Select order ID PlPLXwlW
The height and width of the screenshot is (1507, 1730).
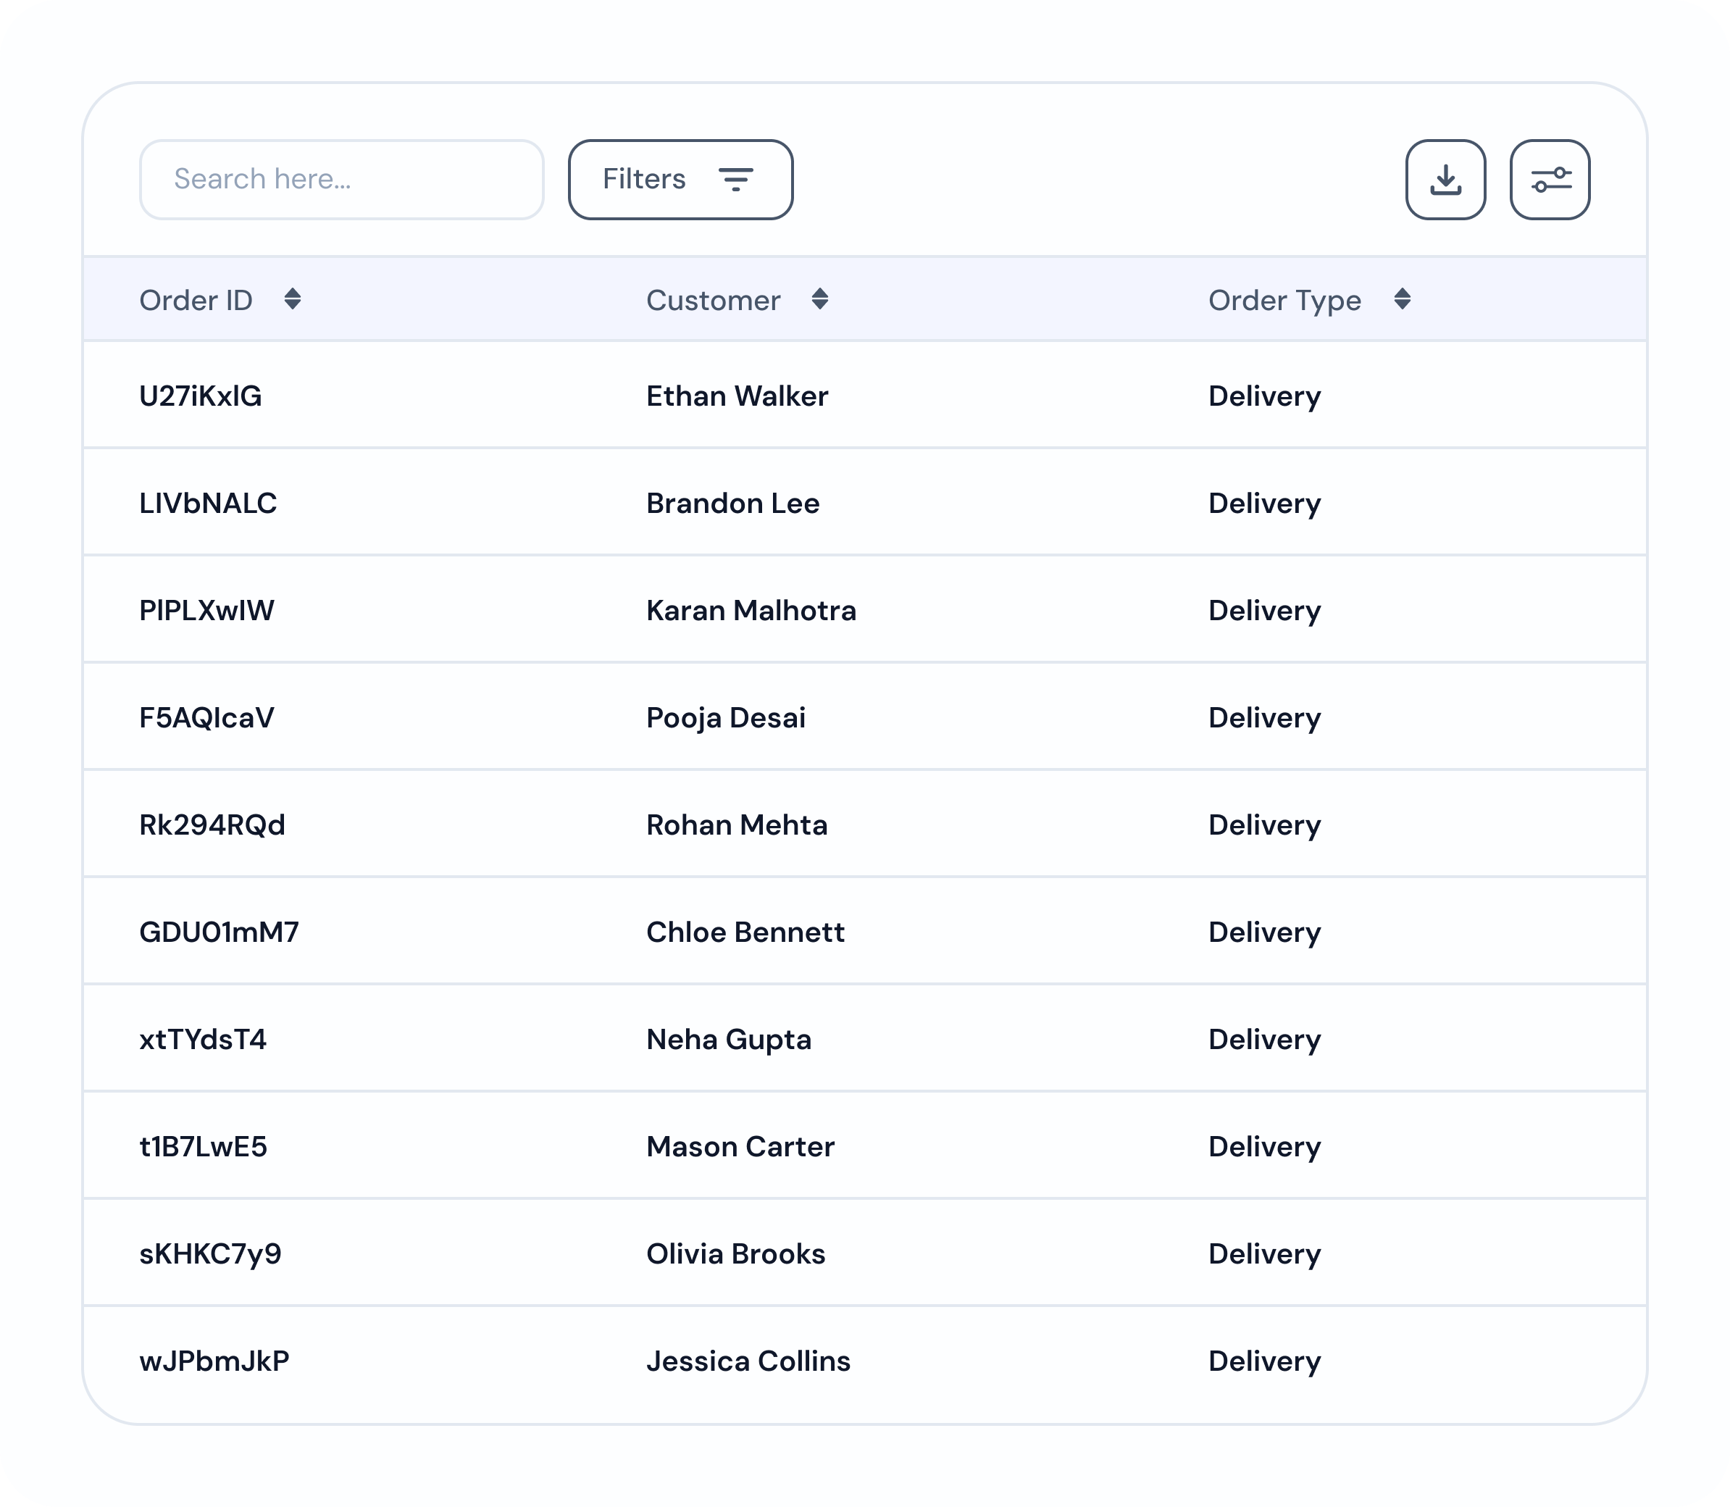[206, 611]
